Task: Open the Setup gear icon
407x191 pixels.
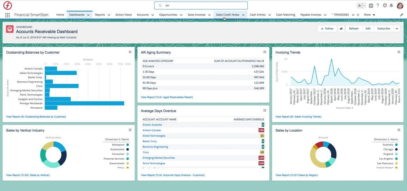Action: coord(385,5)
